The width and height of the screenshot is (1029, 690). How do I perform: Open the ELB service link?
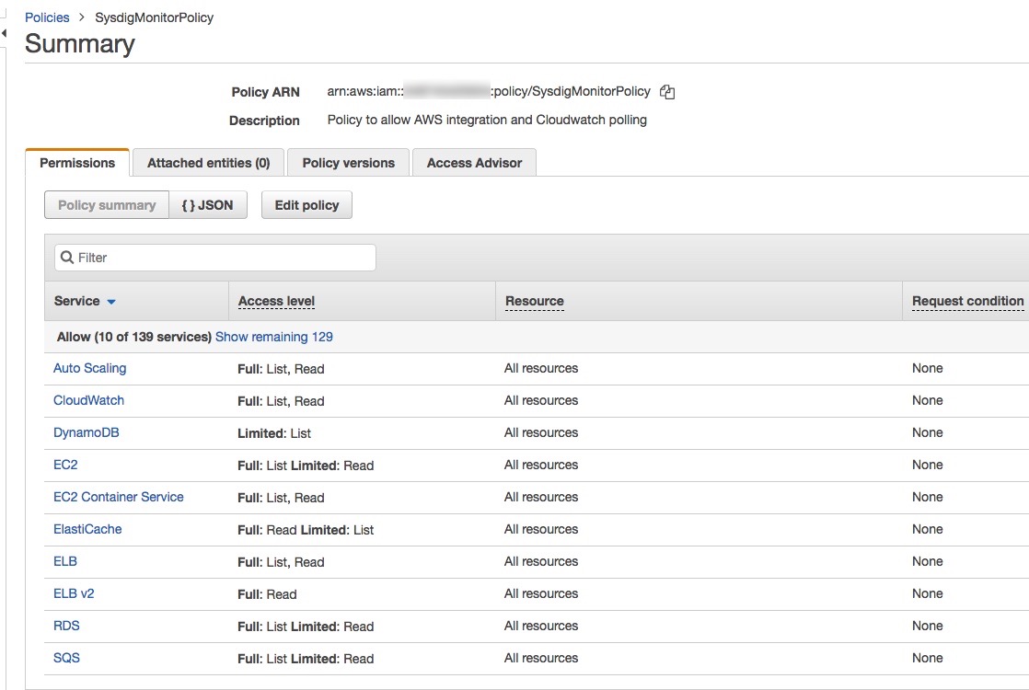pos(65,561)
